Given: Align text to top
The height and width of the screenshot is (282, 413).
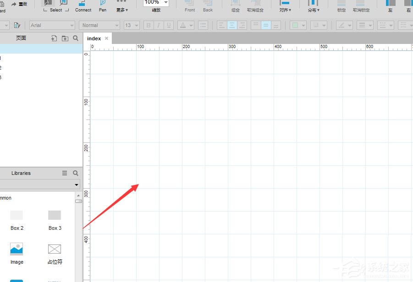Looking at the screenshot, I should coord(256,25).
